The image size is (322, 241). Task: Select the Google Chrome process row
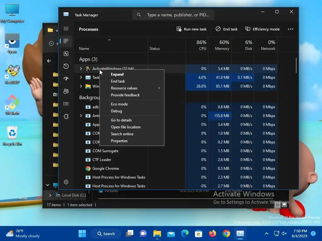click(x=175, y=169)
